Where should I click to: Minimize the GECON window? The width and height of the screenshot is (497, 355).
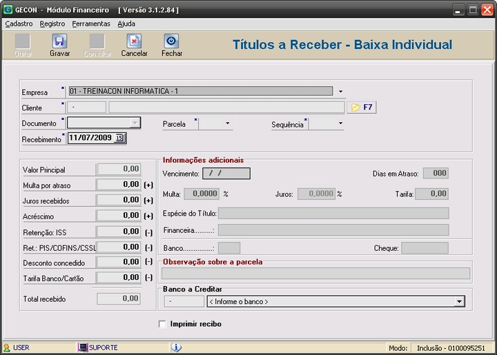tap(458, 10)
